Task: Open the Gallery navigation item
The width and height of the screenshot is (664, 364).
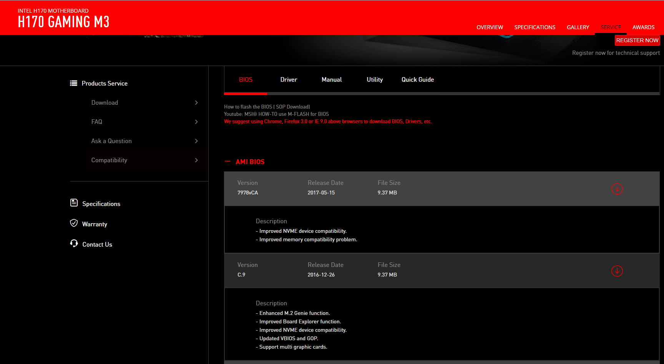Action: click(578, 27)
